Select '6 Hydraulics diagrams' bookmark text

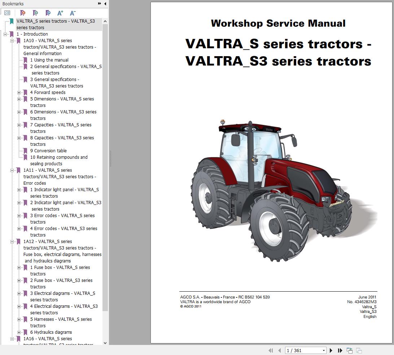click(x=51, y=332)
